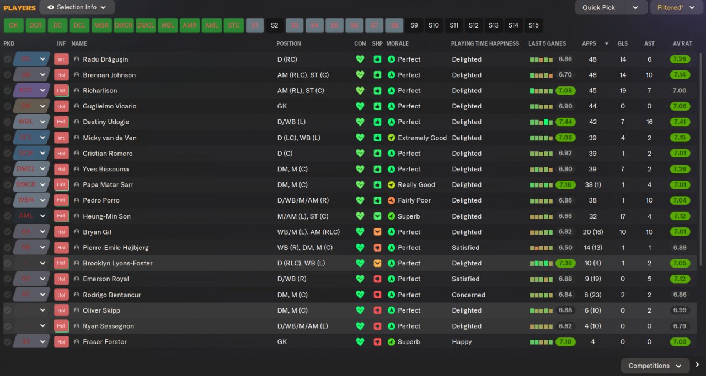Click Rodrigo Bentancur's red sharpness icon
The image size is (706, 376).
[x=377, y=295]
